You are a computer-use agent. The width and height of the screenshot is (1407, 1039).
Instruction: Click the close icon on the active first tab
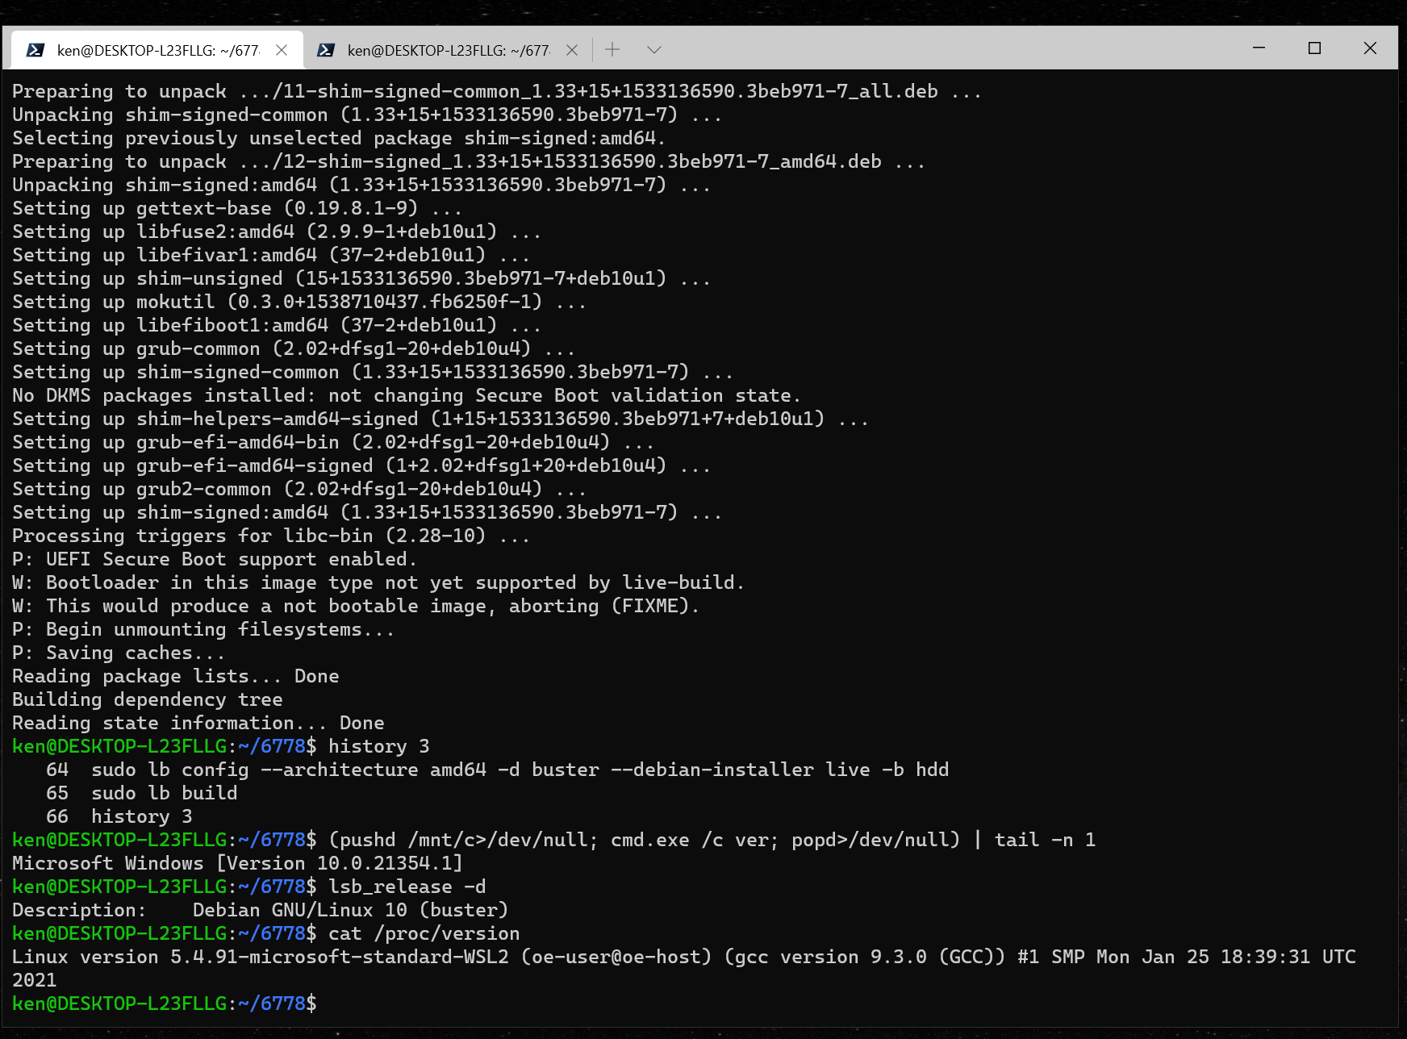click(x=282, y=49)
